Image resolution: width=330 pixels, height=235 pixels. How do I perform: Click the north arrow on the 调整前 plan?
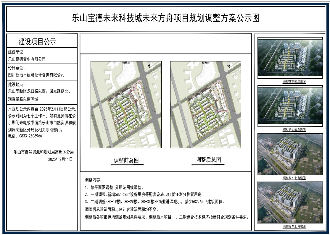point(150,66)
